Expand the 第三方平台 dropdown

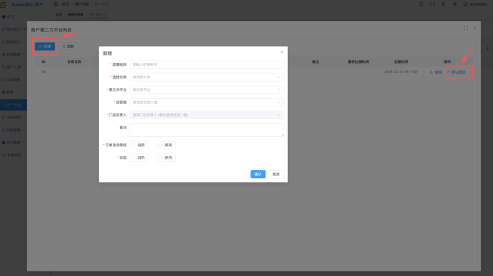pyautogui.click(x=206, y=90)
